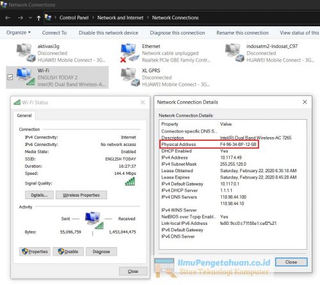Viewport: 320px width, 285px height.
Task: Expand the chevron after Network and Internet
Action: (x=148, y=17)
